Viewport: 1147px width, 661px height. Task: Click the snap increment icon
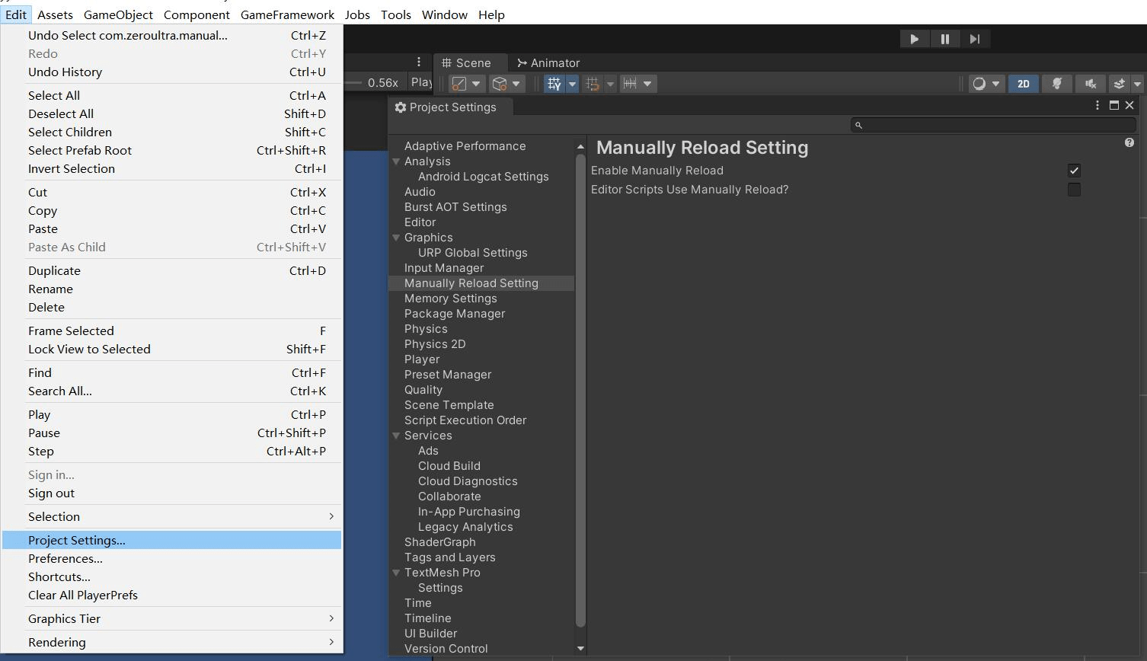[630, 84]
